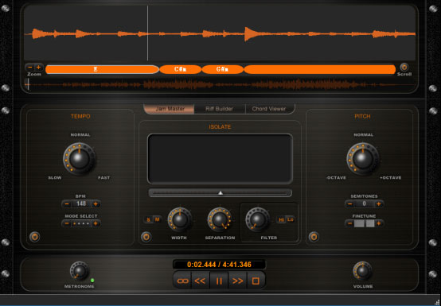This screenshot has width=441, height=306.
Task: Decrease BPM with minus button
Action: click(x=67, y=203)
